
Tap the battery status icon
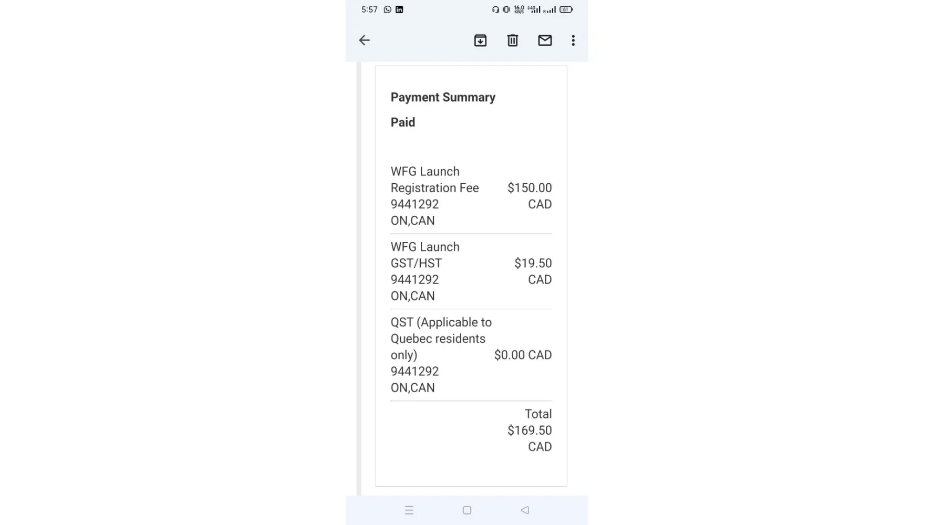click(x=566, y=9)
